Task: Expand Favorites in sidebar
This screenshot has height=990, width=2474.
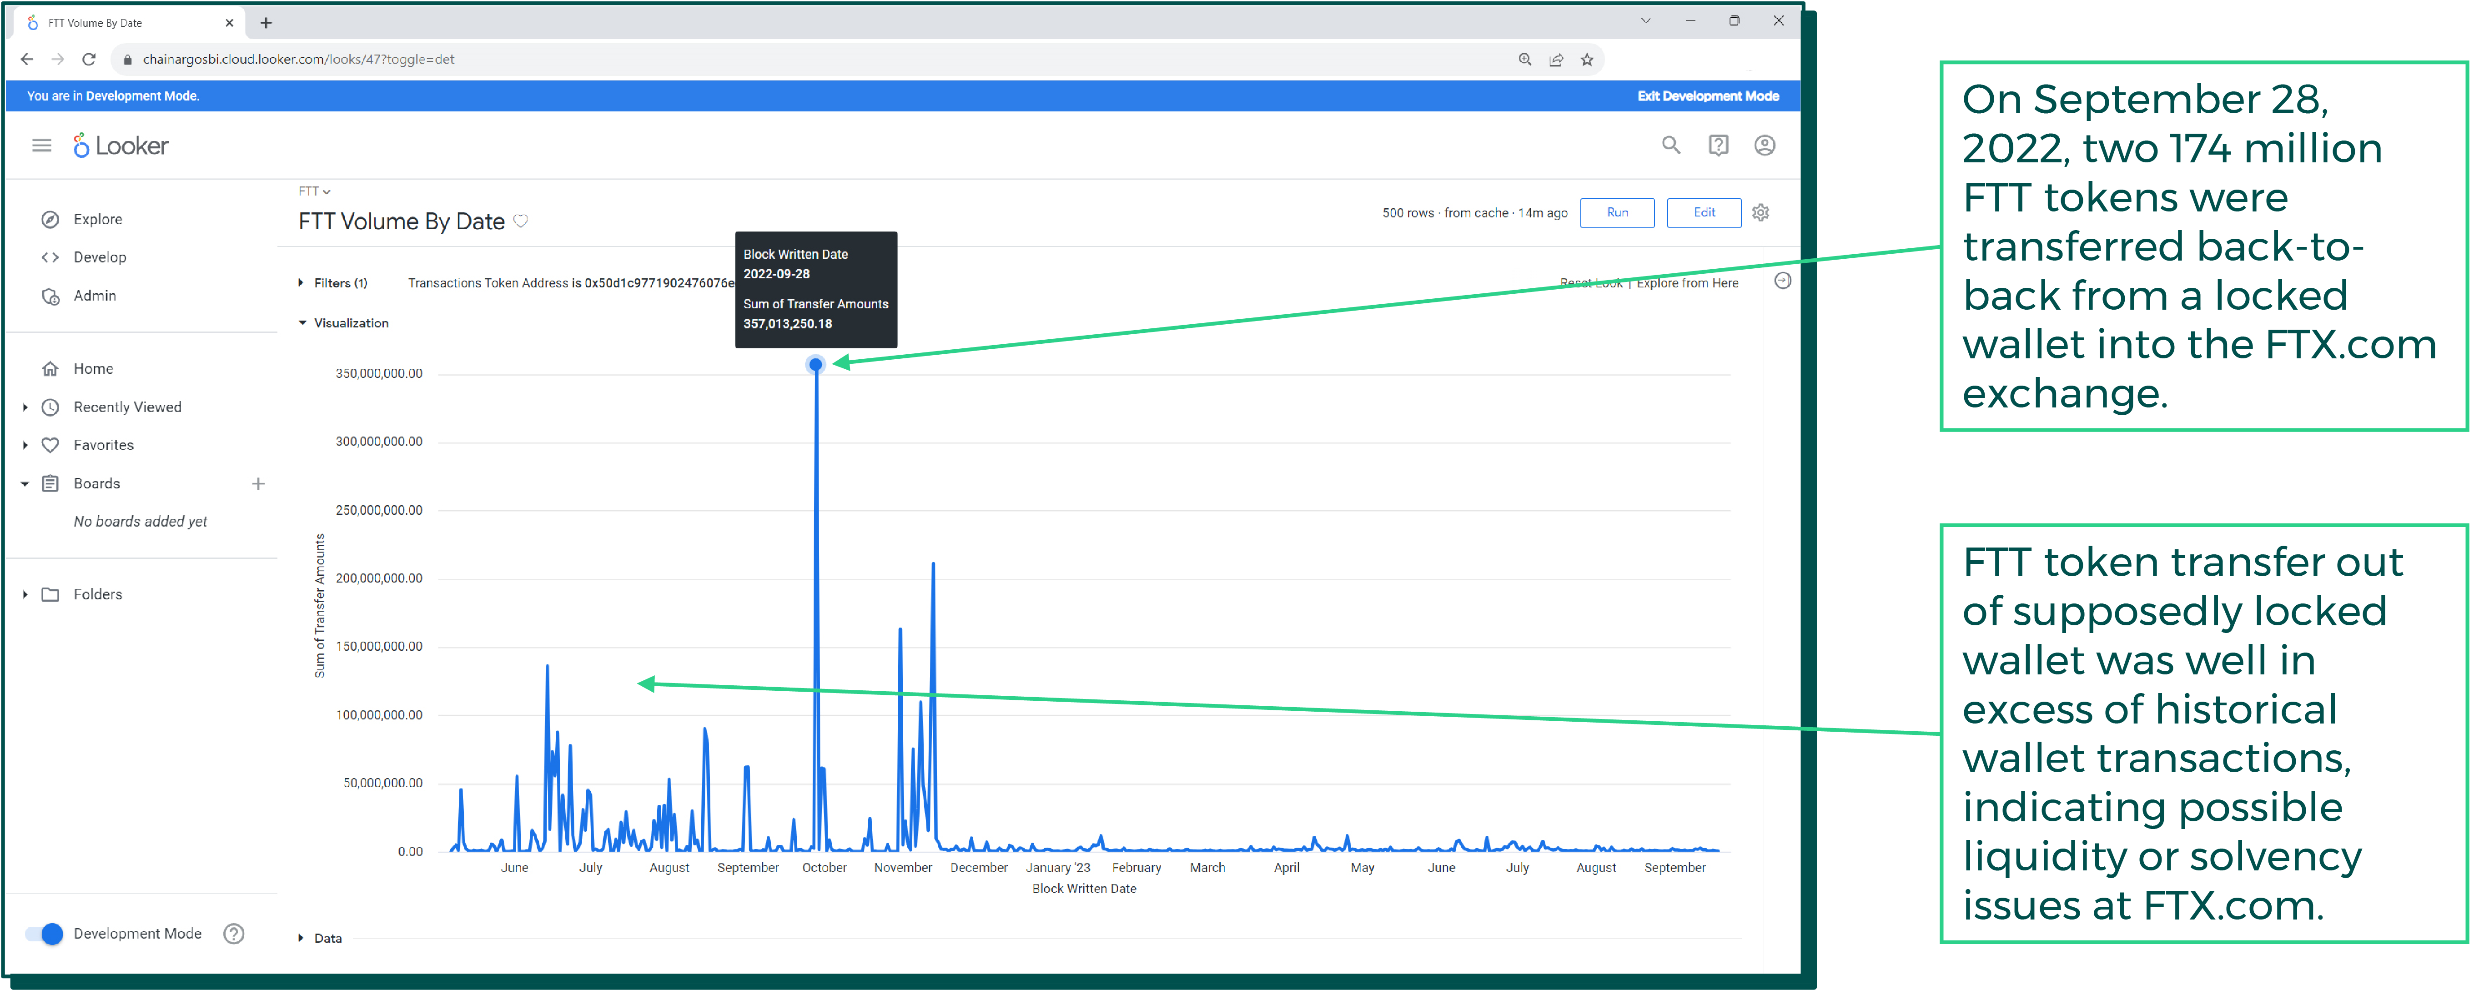Action: (x=25, y=446)
